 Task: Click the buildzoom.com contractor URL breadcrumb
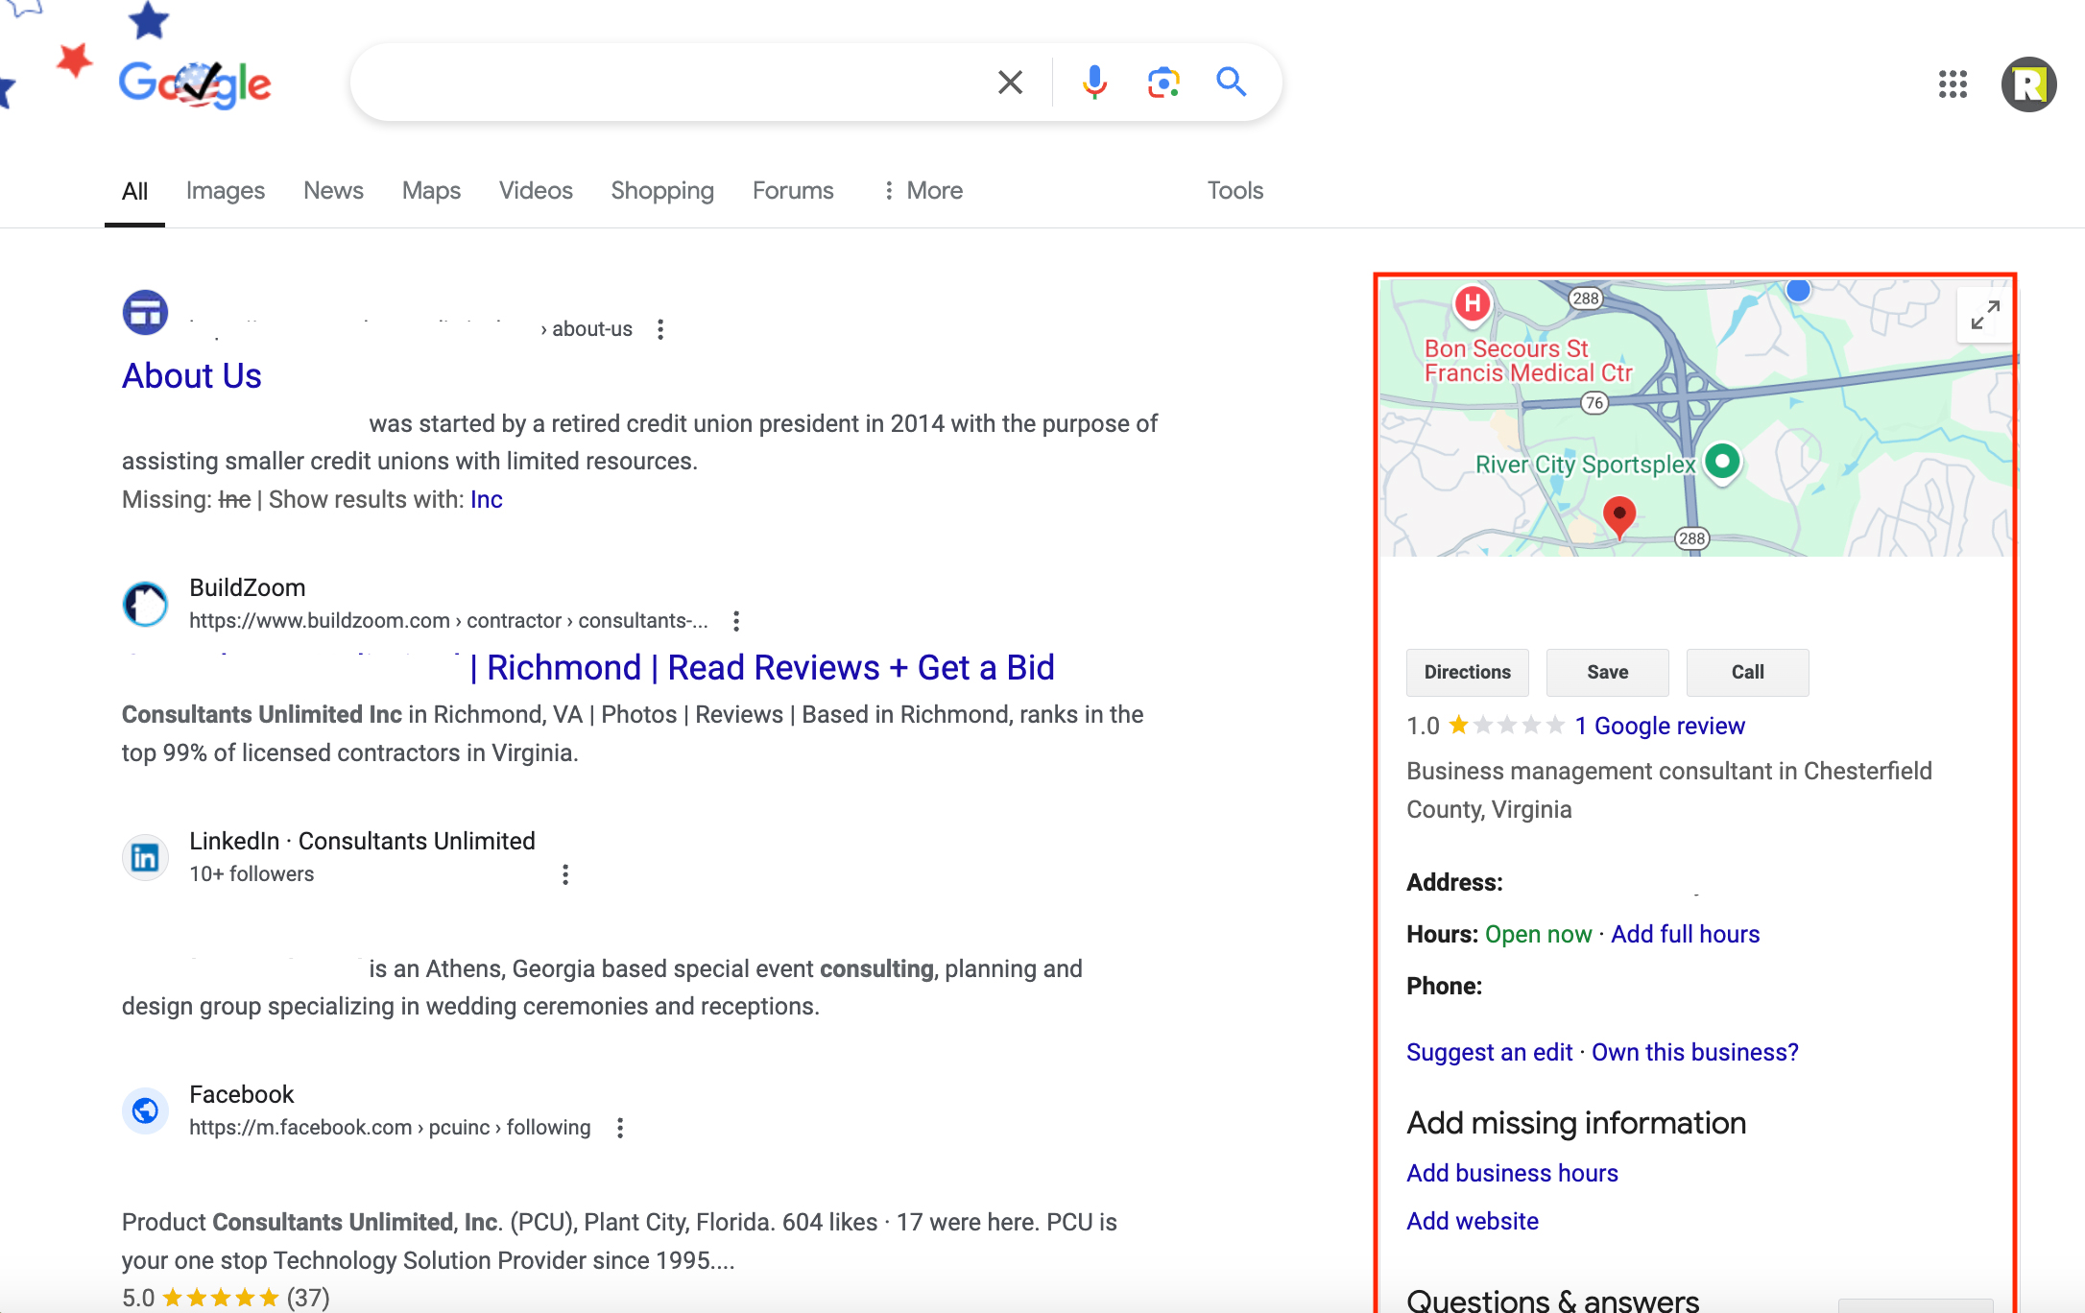(448, 621)
